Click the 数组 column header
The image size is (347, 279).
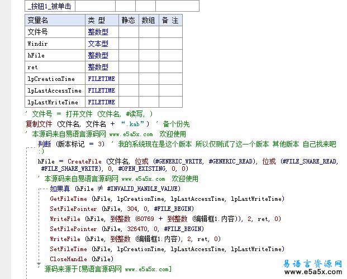(x=149, y=20)
